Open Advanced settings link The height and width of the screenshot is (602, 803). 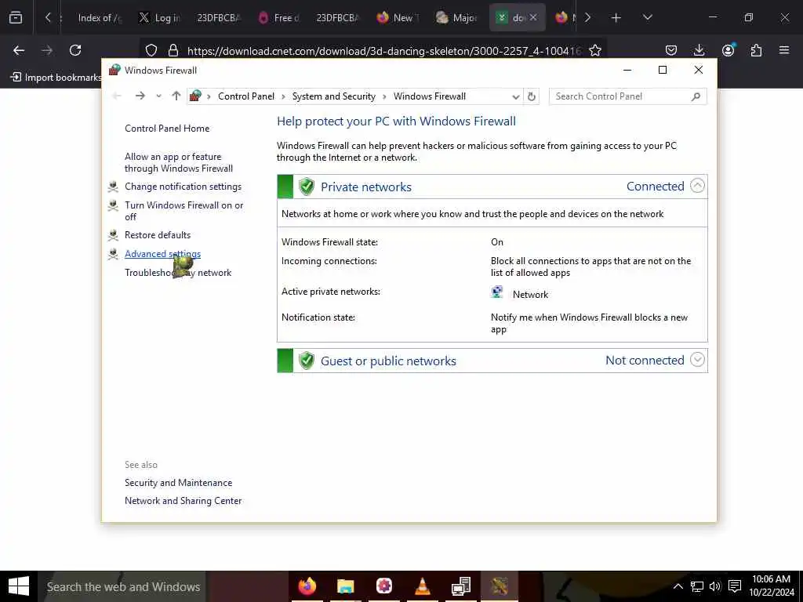click(x=162, y=254)
